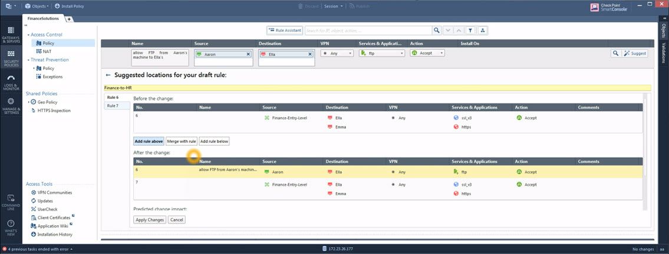Go to previous search result arrow
The width and height of the screenshot is (669, 254).
tap(459, 31)
